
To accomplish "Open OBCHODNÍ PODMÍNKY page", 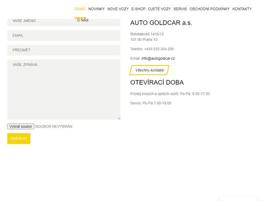I will point(209,9).
